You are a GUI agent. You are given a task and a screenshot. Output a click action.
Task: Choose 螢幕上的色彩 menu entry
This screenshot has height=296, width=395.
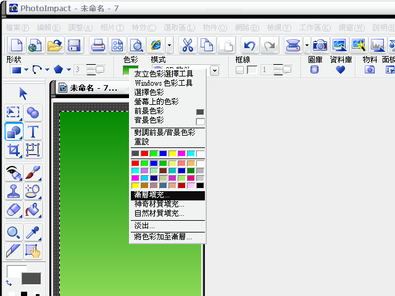(x=168, y=101)
